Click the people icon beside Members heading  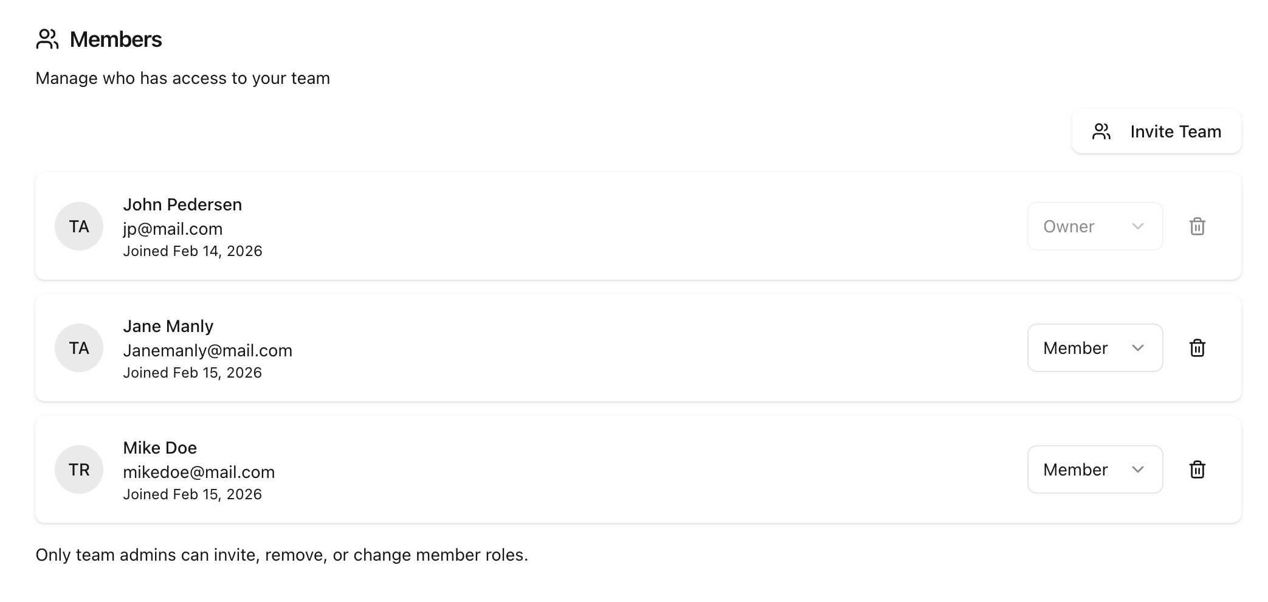pyautogui.click(x=47, y=40)
